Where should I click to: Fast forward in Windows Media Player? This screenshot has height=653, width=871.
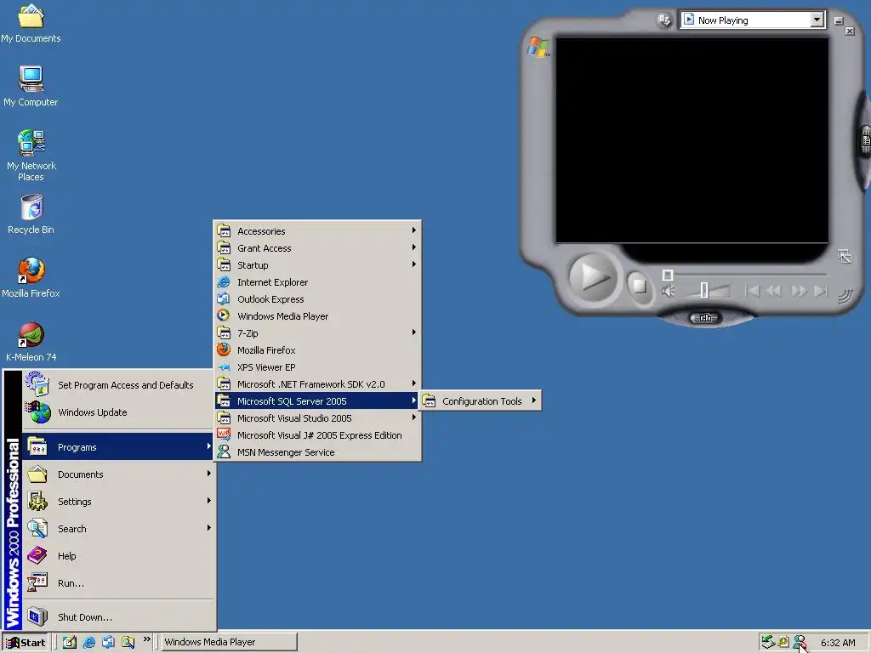tap(799, 291)
